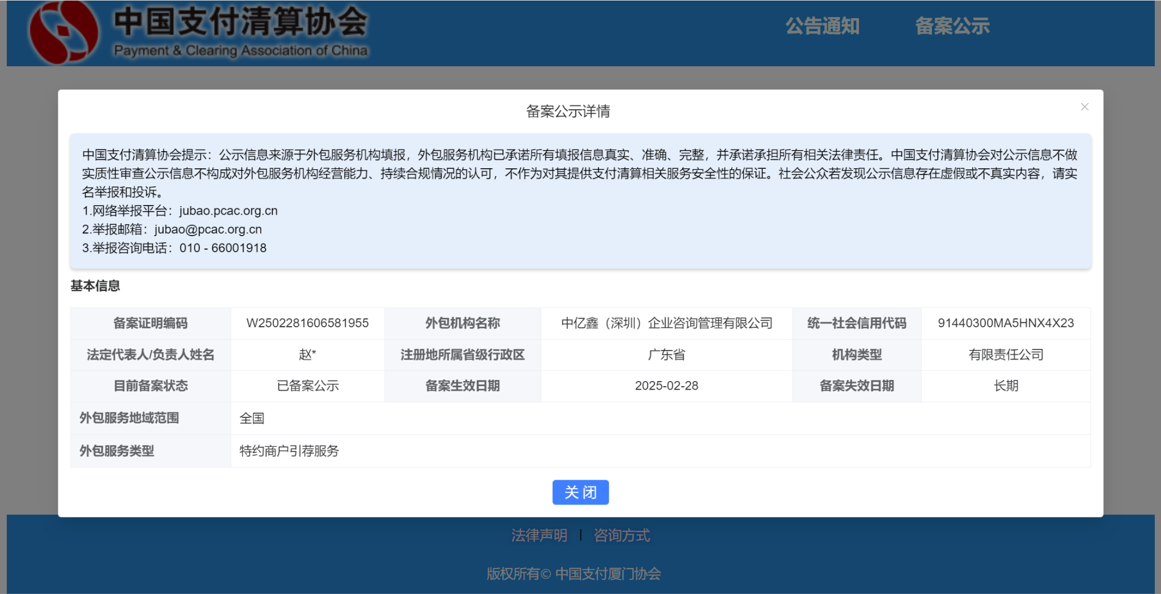Click the company name 中亿鑫（深圳）企业咨询管理有限公司
This screenshot has height=594, width=1161.
(667, 323)
